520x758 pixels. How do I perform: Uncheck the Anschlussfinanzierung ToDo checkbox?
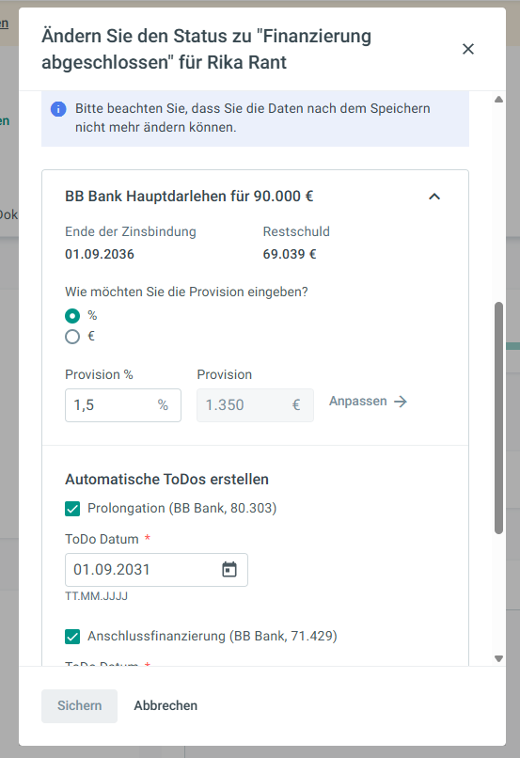pos(72,637)
